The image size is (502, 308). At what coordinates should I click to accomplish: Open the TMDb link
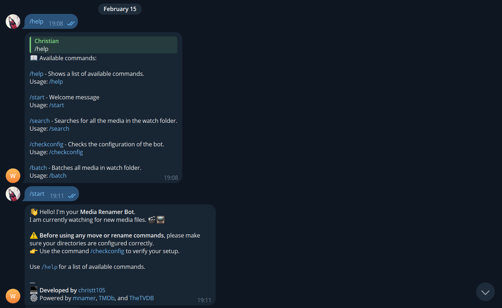point(106,298)
